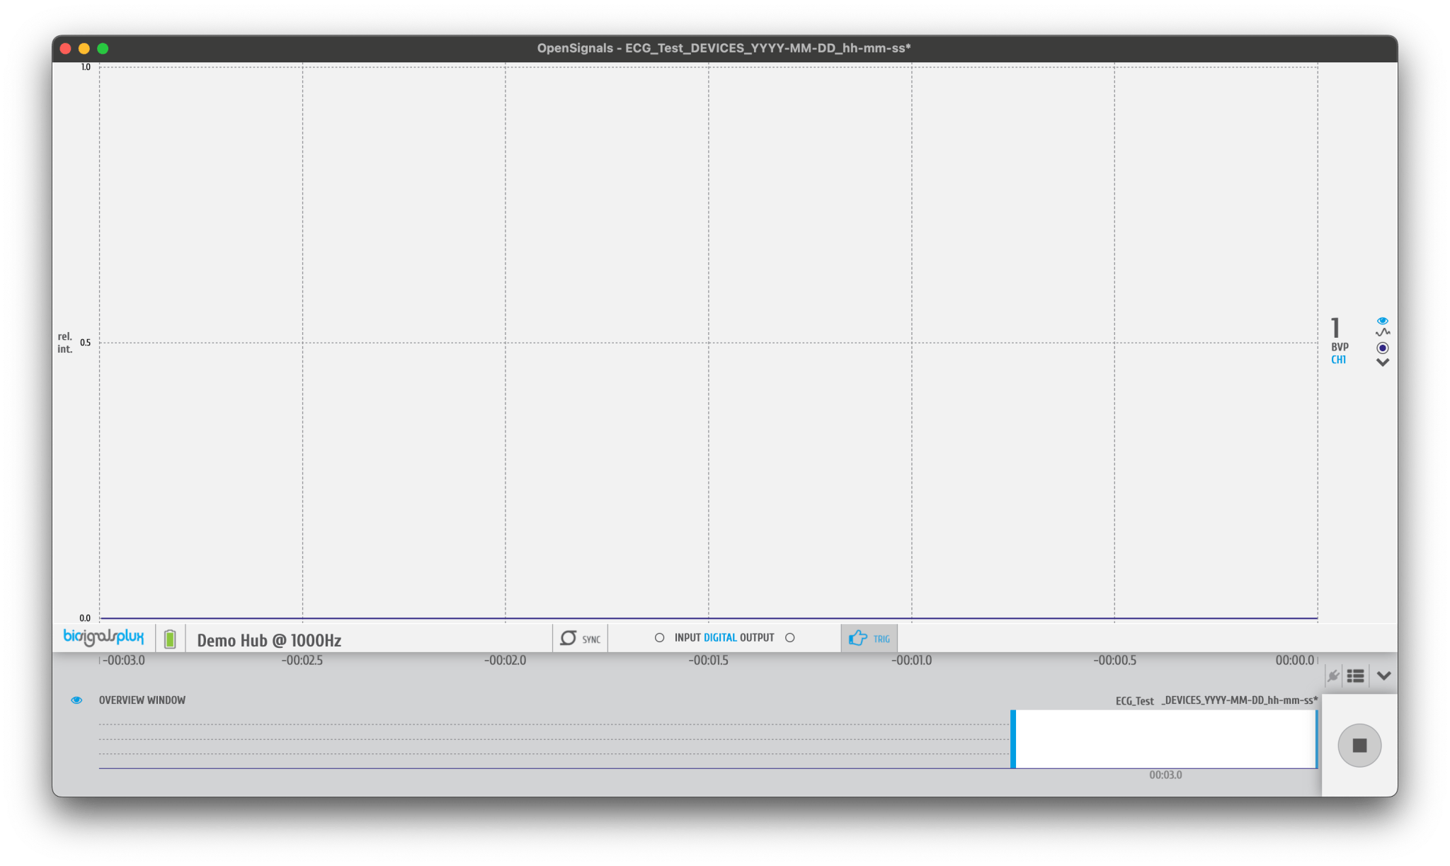Select the OUTPUT digital radio button

(x=791, y=637)
